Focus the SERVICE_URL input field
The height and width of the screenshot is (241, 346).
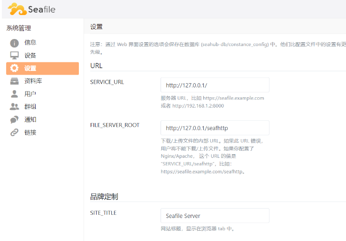point(215,85)
